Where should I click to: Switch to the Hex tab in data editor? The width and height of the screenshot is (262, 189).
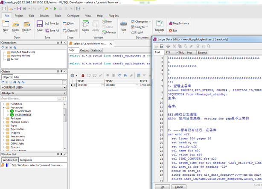(x=190, y=52)
